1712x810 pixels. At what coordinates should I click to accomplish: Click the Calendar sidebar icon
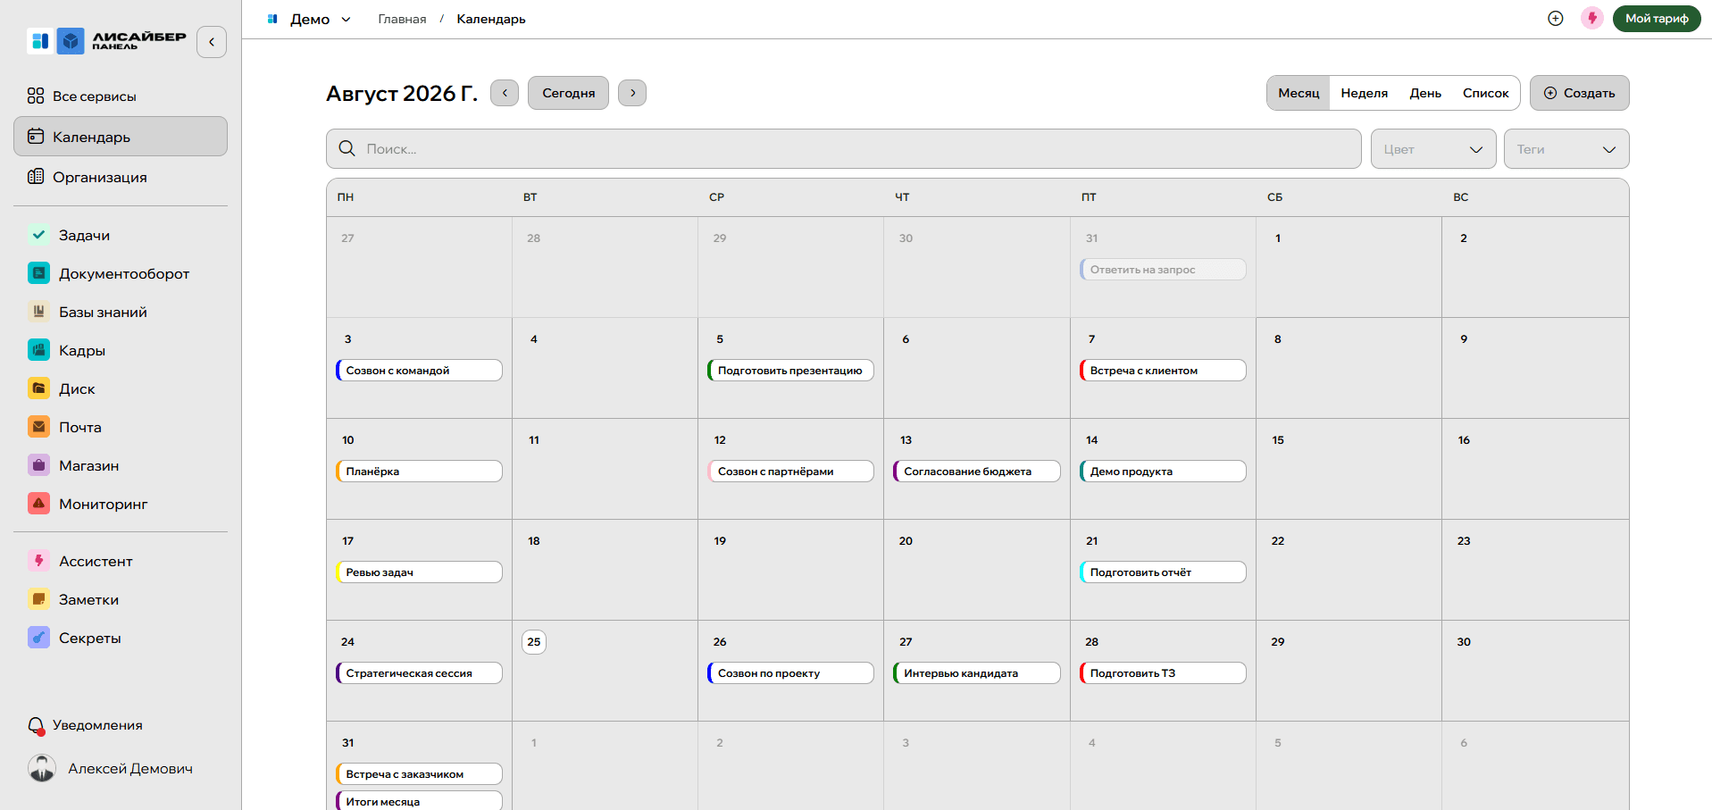36,137
